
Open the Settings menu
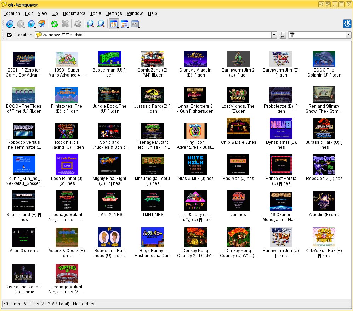(114, 13)
